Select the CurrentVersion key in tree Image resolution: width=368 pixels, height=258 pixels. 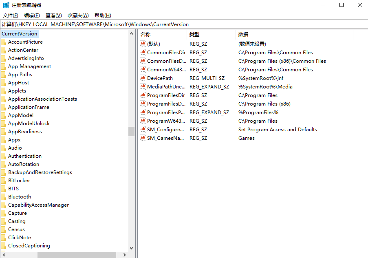click(x=19, y=34)
